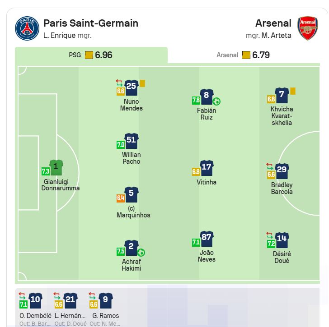Click the Arsenal team name heading

tap(273, 23)
